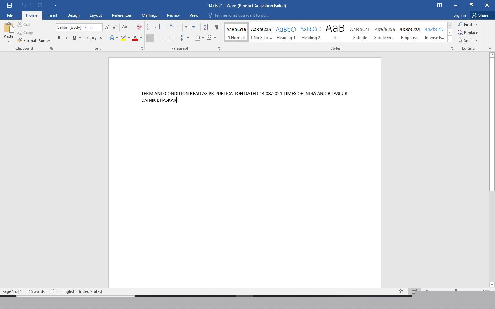Start a numbered list
The width and height of the screenshot is (495, 309).
pyautogui.click(x=162, y=27)
